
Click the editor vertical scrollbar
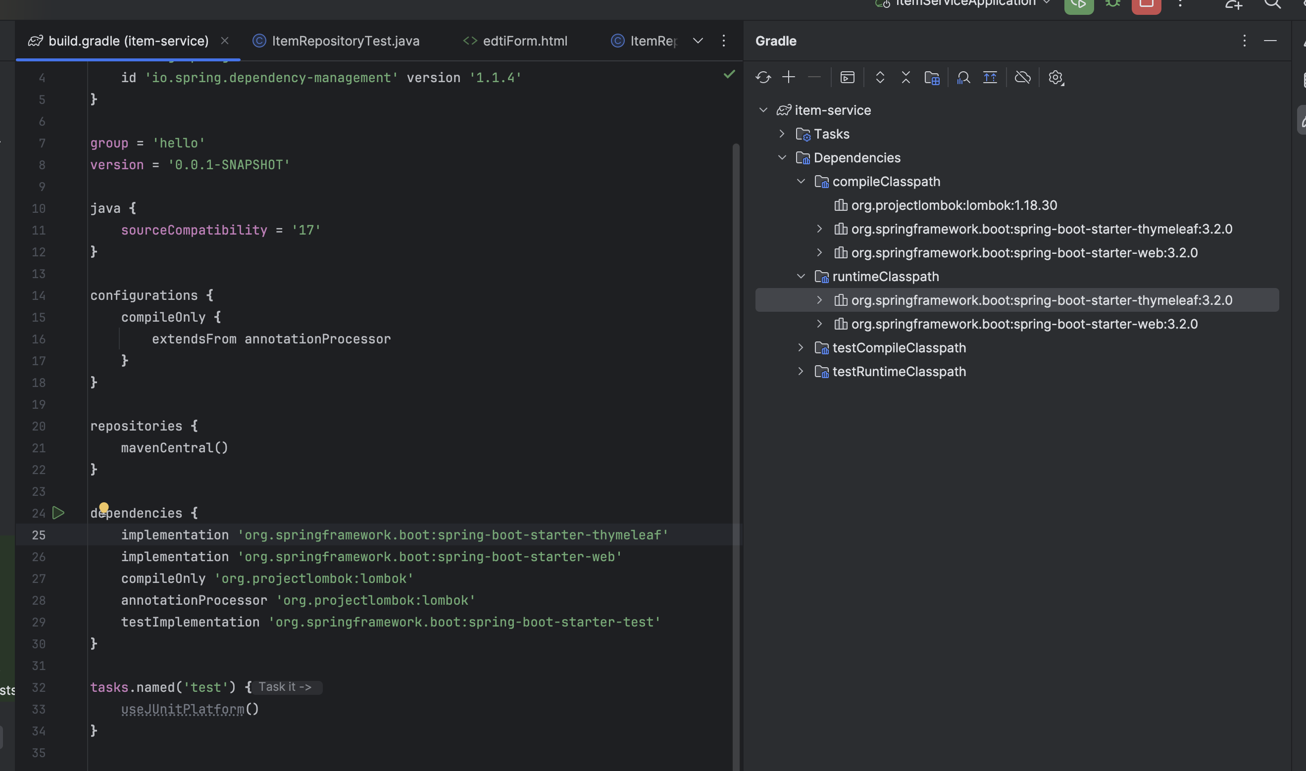click(735, 457)
